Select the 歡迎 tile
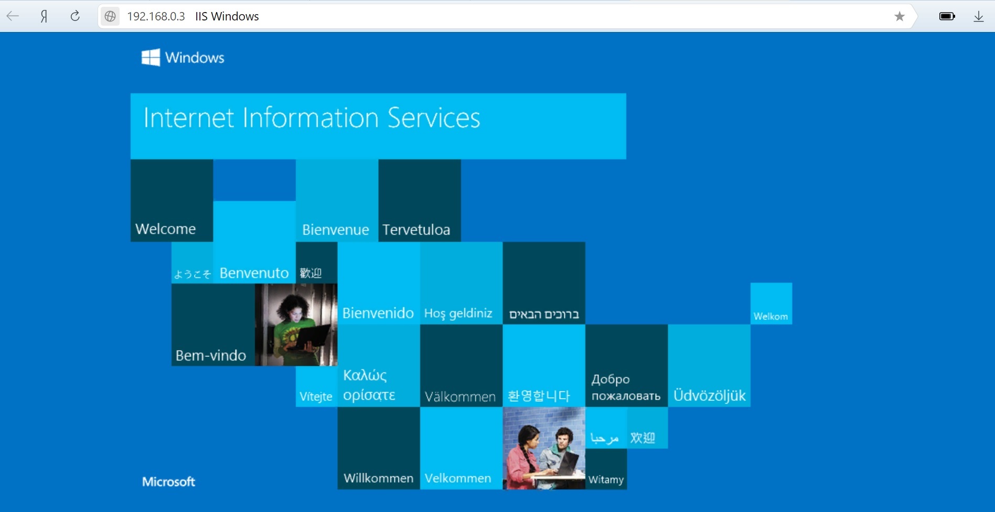The width and height of the screenshot is (995, 512). tap(316, 263)
